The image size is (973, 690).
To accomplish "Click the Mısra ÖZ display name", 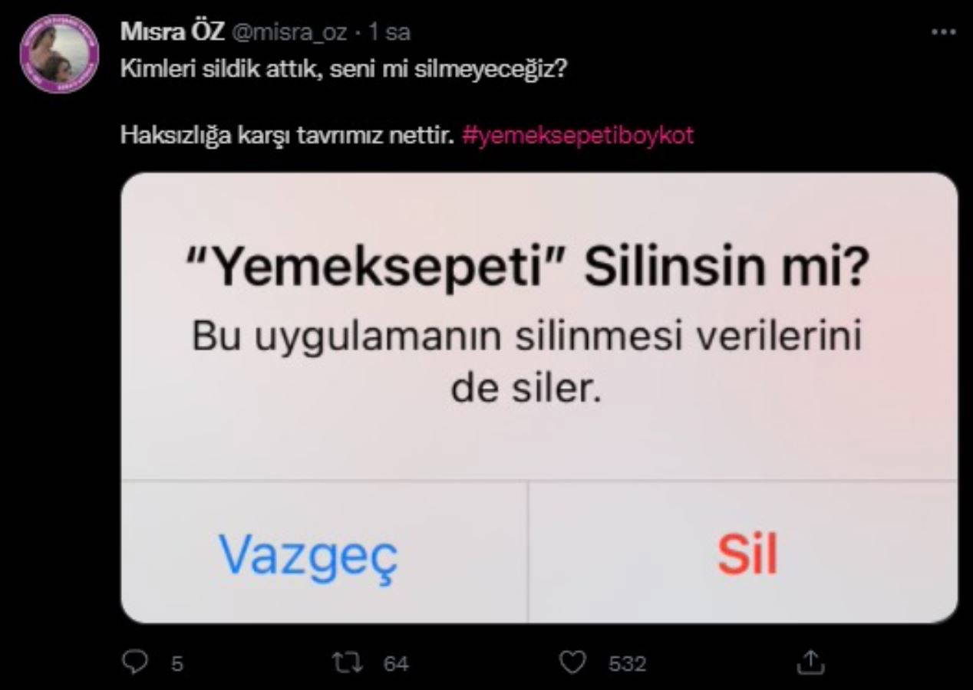I will tap(173, 32).
